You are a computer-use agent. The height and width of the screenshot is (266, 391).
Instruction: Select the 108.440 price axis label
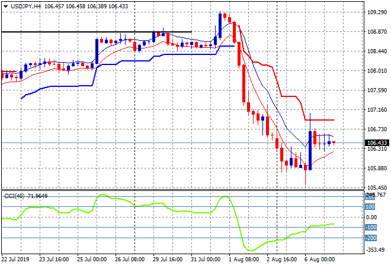pyautogui.click(x=377, y=51)
